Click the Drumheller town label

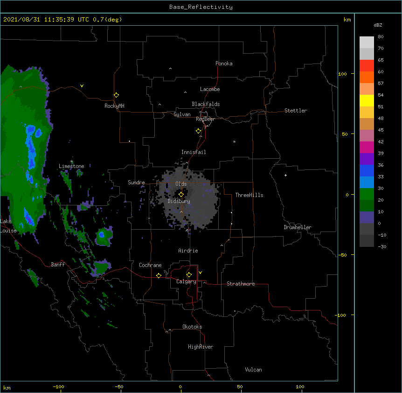coord(298,227)
